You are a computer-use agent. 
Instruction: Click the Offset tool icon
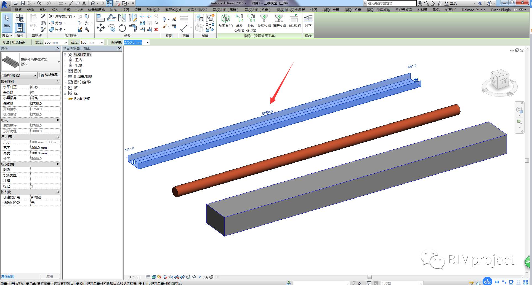click(111, 18)
